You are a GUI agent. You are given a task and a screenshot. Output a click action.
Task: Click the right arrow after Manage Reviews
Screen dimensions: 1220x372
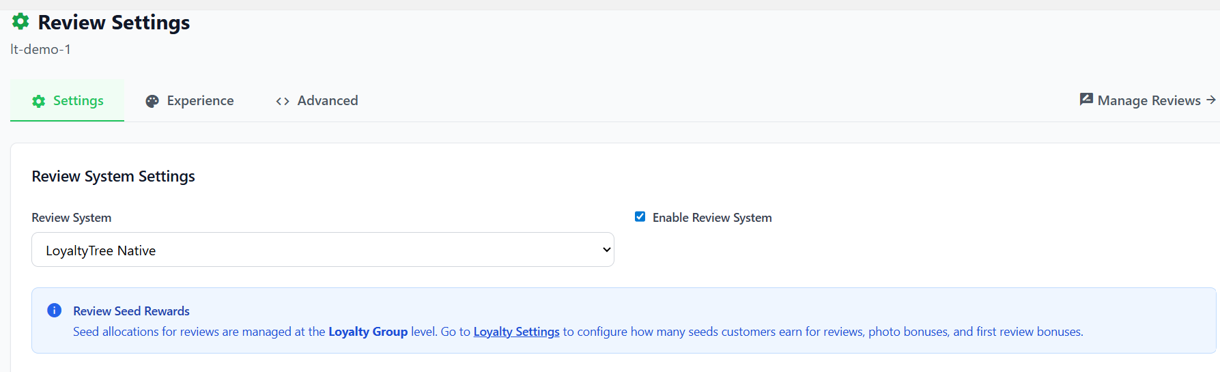point(1211,100)
